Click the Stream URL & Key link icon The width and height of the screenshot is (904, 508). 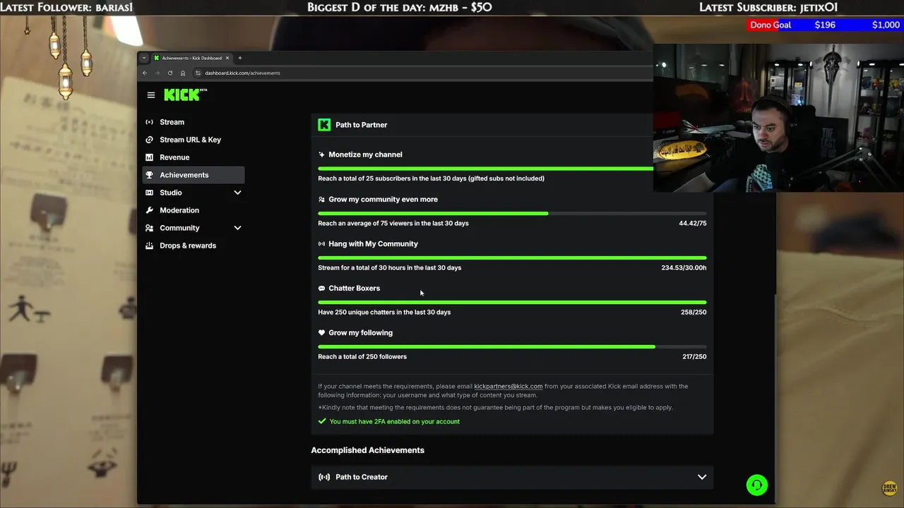(149, 140)
